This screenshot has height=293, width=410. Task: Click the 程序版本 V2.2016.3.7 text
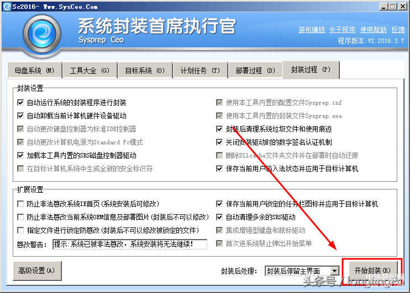coord(371,41)
